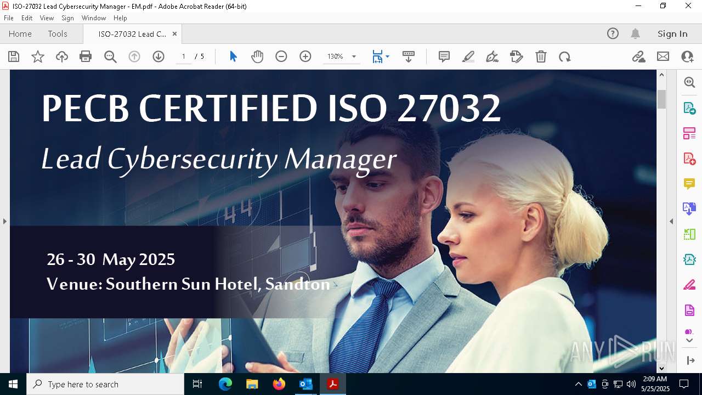
Task: Click the trash can delete icon
Action: point(541,57)
